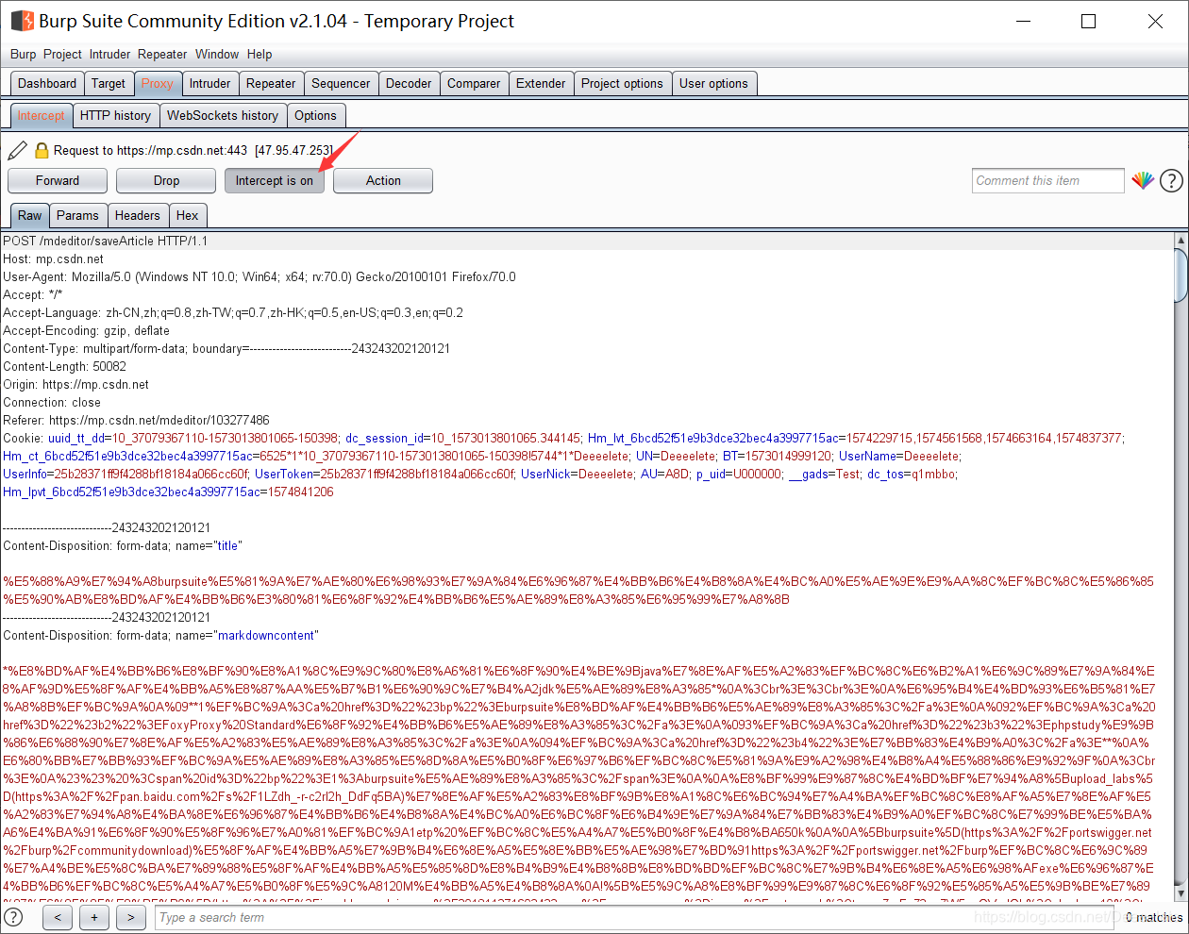Click the 'Host: mp.csdn.net' header line
The width and height of the screenshot is (1189, 934).
click(54, 259)
